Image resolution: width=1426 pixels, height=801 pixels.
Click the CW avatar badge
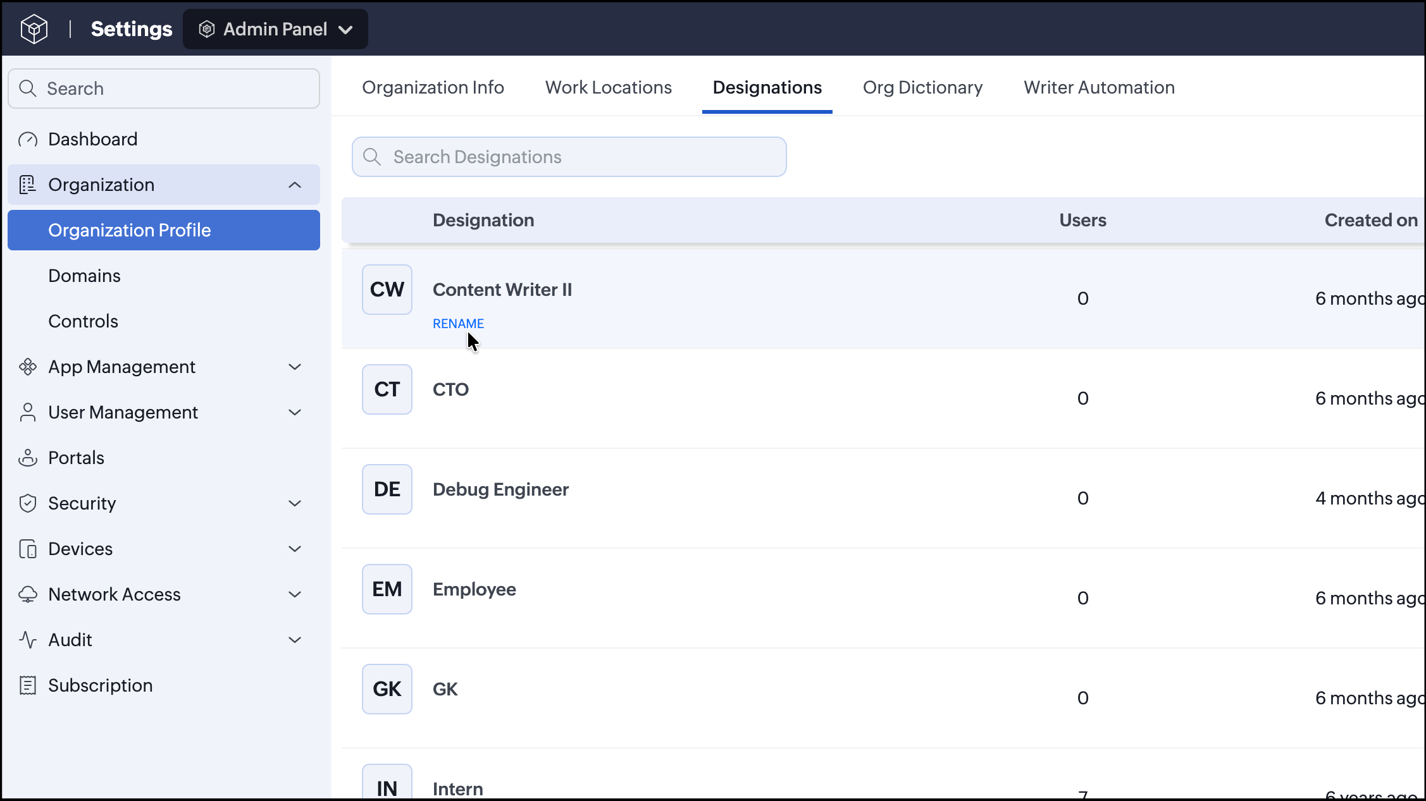pos(387,290)
